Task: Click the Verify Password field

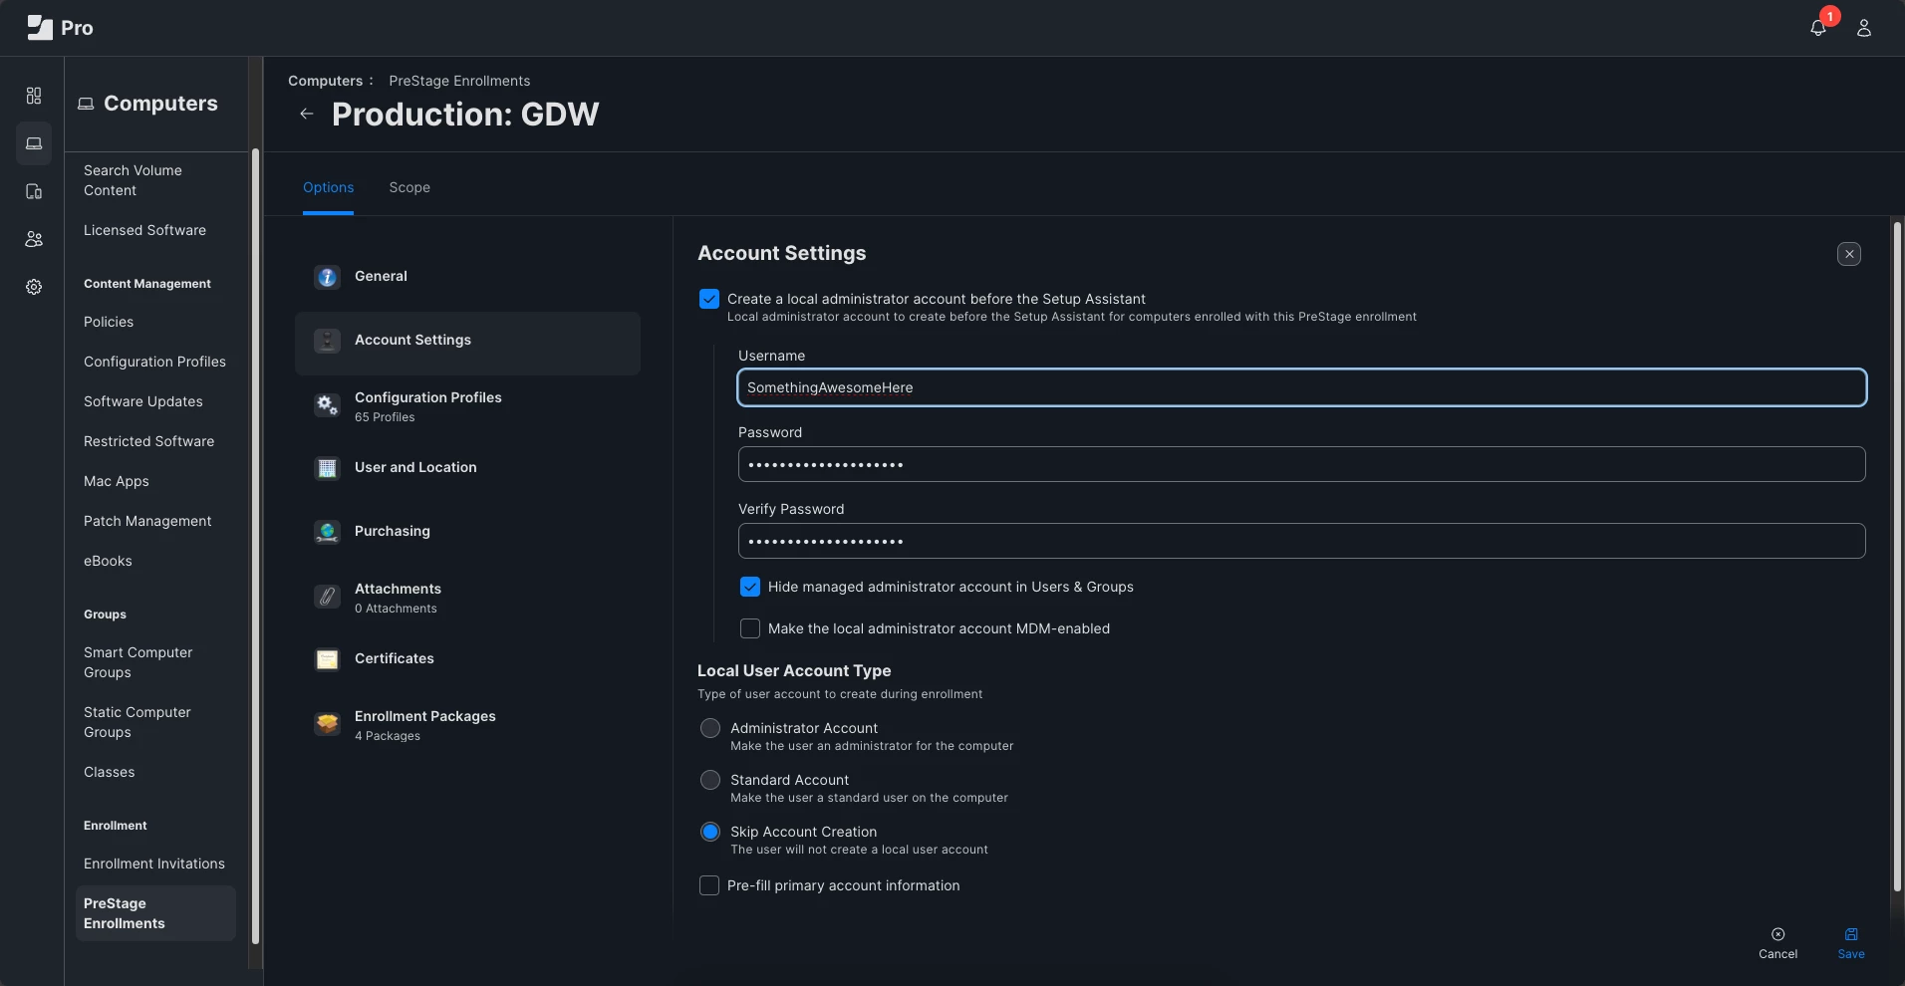Action: tap(1301, 541)
